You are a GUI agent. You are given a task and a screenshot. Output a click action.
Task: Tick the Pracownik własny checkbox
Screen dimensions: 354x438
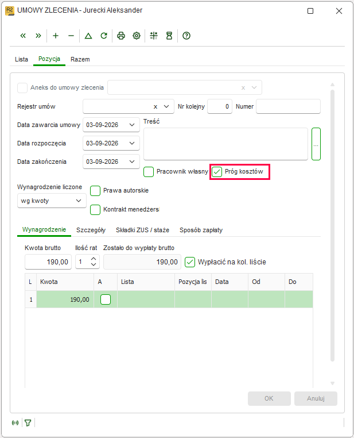tap(149, 172)
